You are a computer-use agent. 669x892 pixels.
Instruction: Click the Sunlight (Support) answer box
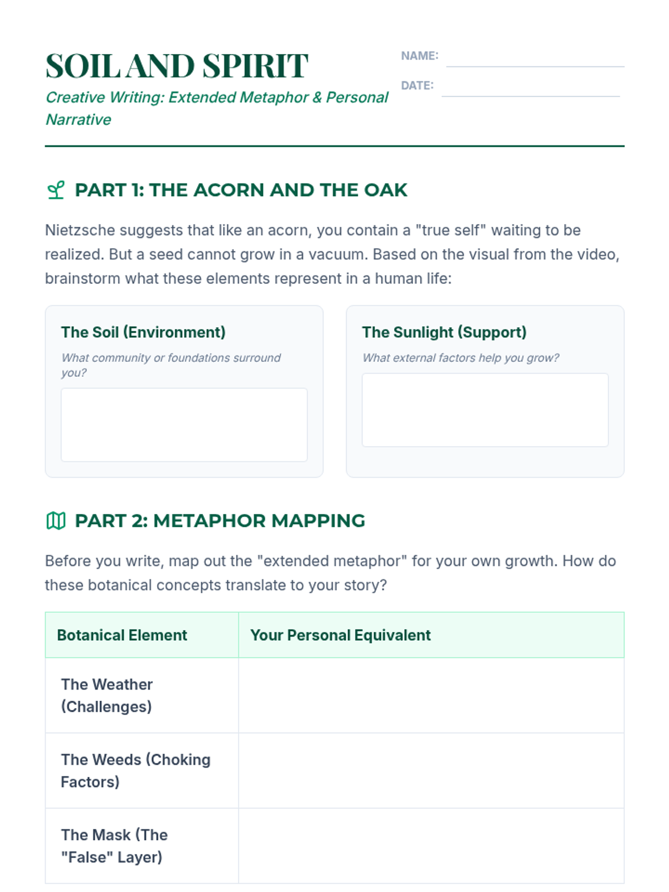coord(485,410)
